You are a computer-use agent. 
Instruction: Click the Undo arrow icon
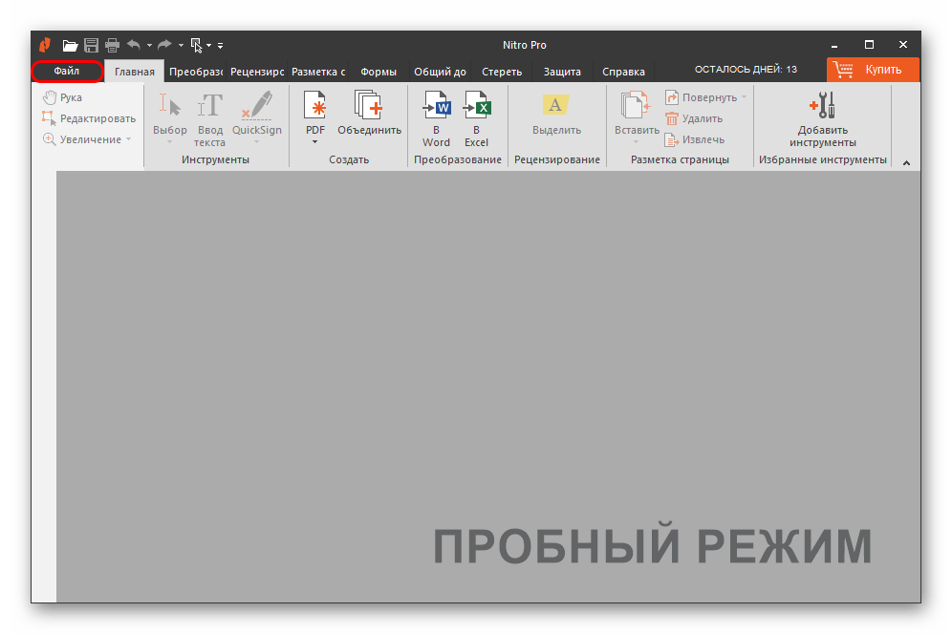pos(134,45)
